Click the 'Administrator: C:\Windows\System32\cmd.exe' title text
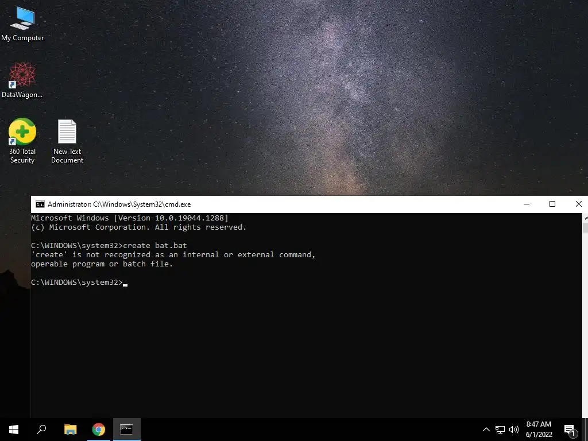The image size is (588, 441). click(119, 204)
